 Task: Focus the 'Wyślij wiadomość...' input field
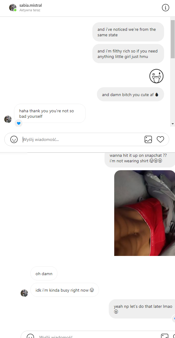[x=82, y=139]
